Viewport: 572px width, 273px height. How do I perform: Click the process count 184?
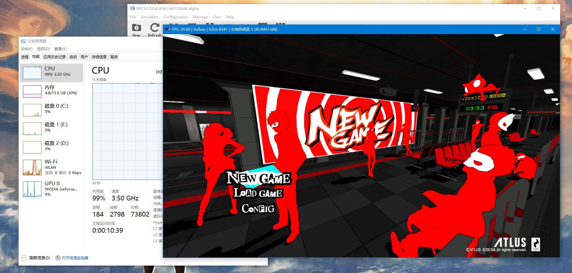(x=98, y=214)
